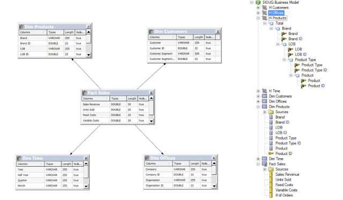
Task: Click the Dim Time diagram table icon
Action: pos(19,158)
